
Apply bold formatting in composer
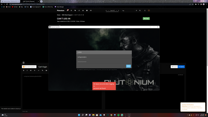coord(24,71)
